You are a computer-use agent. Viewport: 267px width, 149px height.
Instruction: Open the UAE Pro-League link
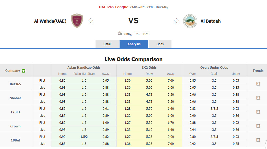114,7
